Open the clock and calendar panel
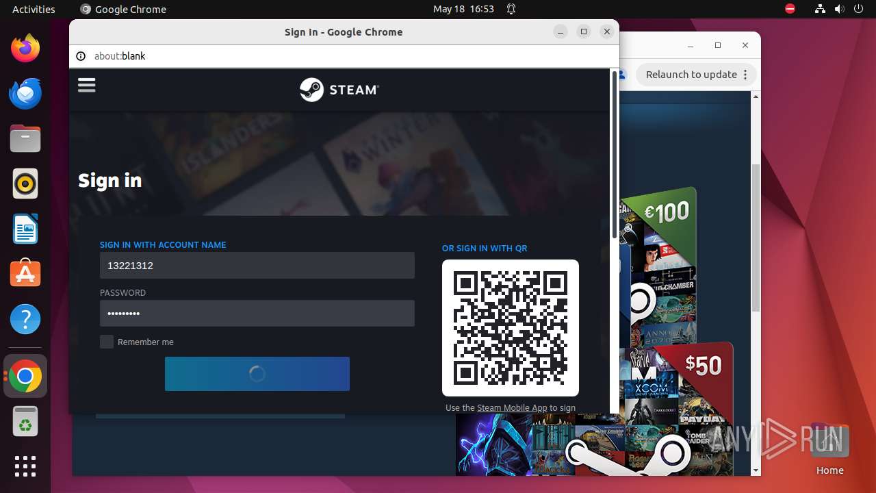 coord(463,9)
